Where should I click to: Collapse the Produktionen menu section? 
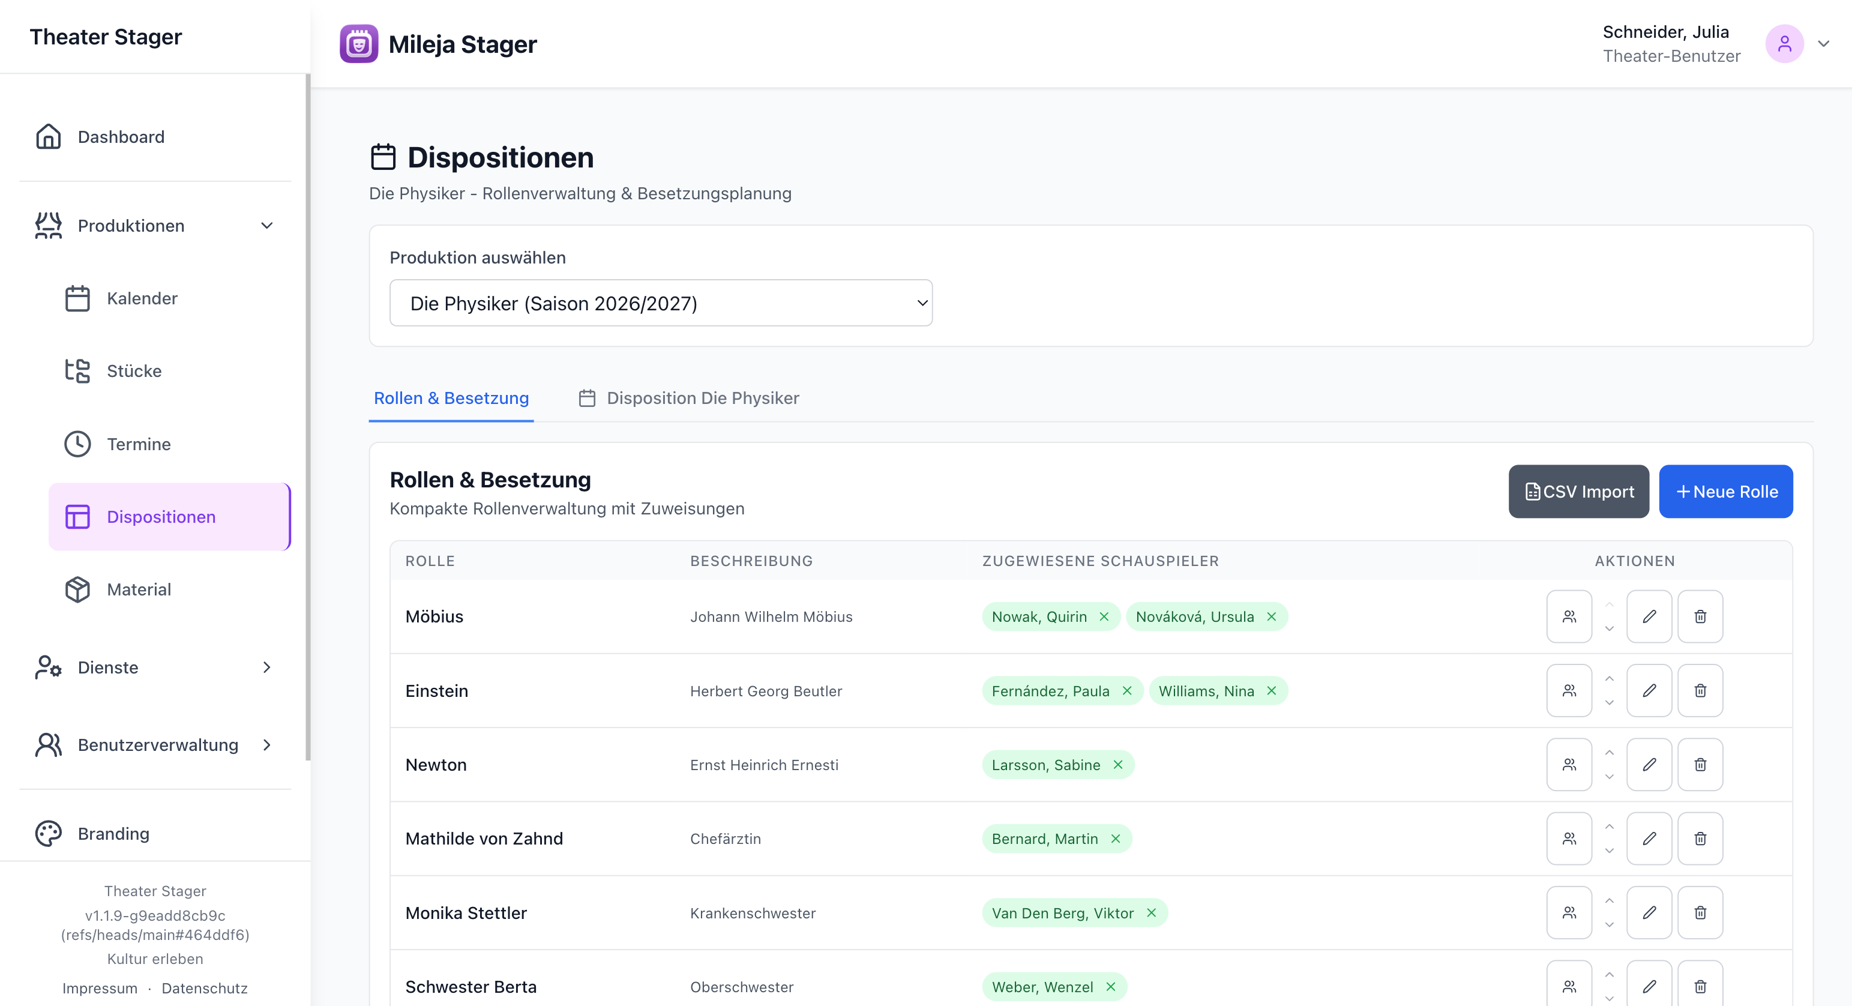click(266, 226)
